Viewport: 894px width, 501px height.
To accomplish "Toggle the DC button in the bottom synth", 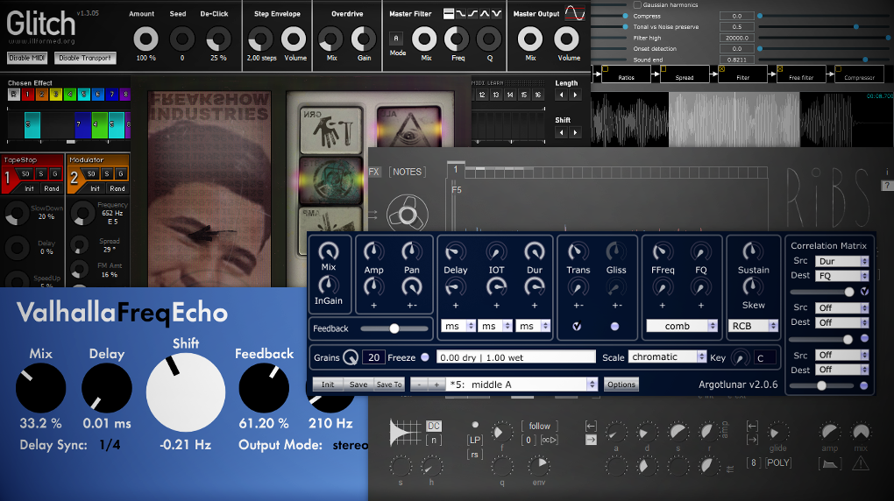I will pos(434,426).
